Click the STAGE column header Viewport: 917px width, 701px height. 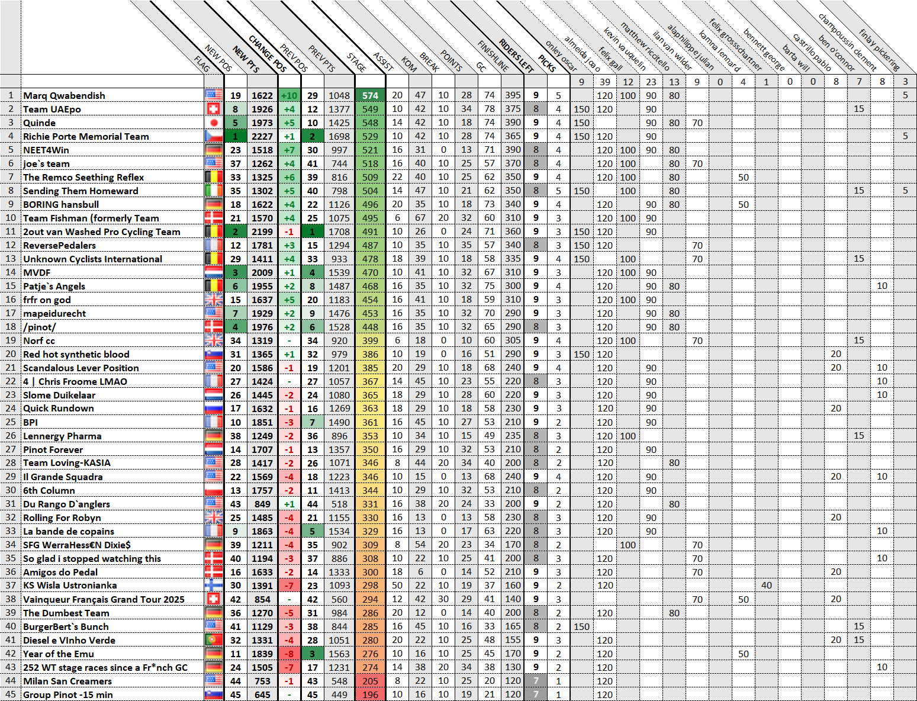[x=356, y=62]
